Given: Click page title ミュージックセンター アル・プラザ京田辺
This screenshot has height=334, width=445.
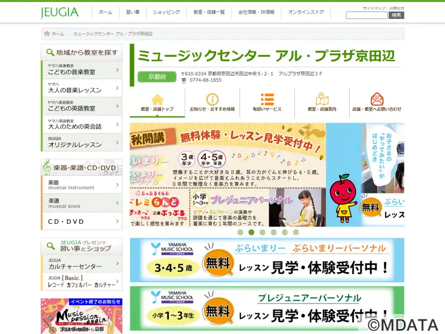Looking at the screenshot, I should click(x=266, y=56).
